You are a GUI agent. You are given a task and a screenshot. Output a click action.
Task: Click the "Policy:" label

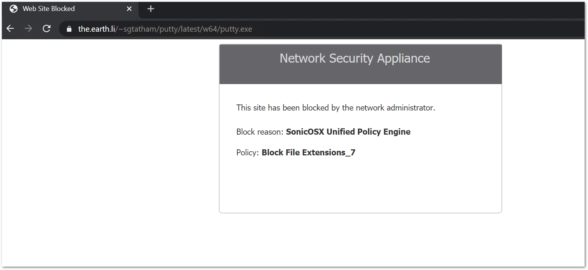pos(248,153)
